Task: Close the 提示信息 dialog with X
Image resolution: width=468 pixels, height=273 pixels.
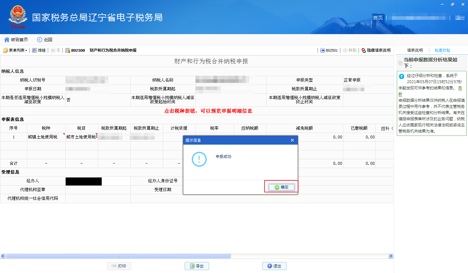Action: point(292,140)
